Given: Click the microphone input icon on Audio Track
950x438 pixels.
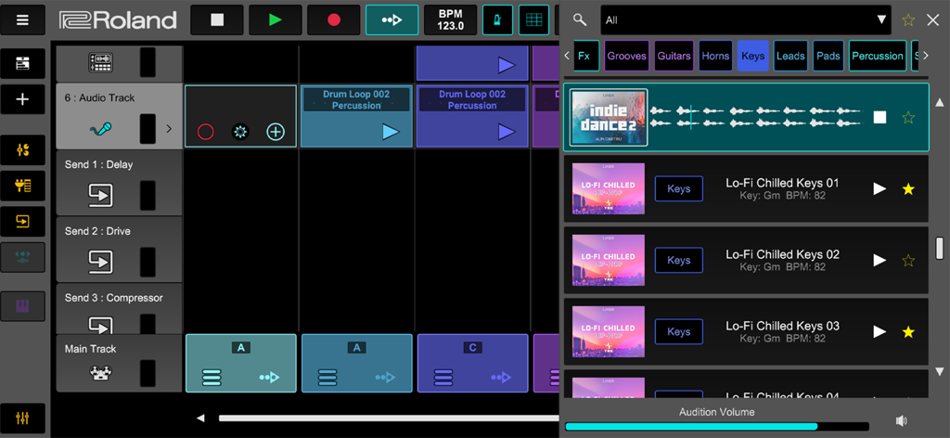Looking at the screenshot, I should coord(100,128).
